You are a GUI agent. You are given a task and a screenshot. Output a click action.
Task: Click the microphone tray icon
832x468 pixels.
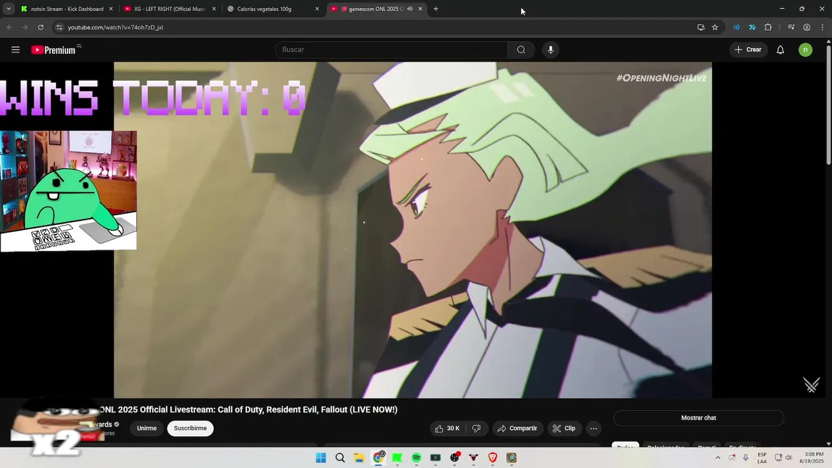click(x=746, y=458)
